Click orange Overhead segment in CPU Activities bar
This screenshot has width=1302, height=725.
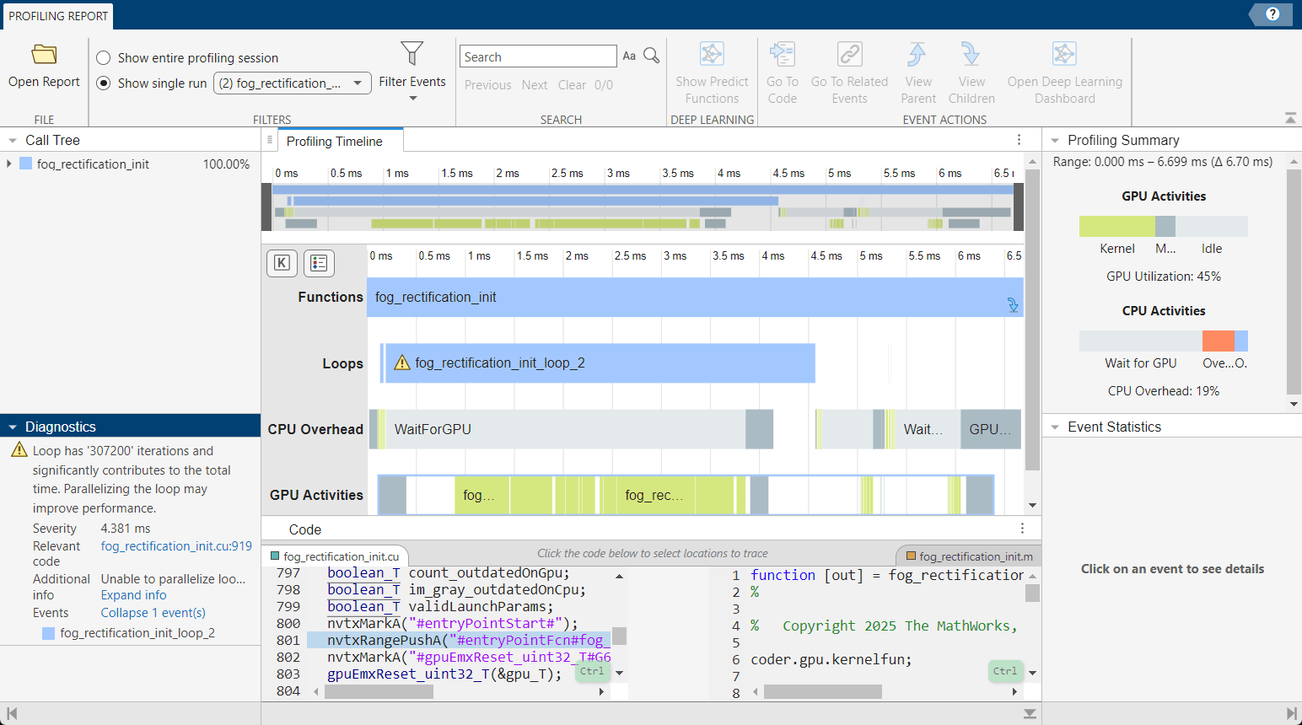1219,341
